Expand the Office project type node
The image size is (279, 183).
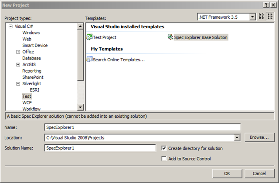point(18,52)
